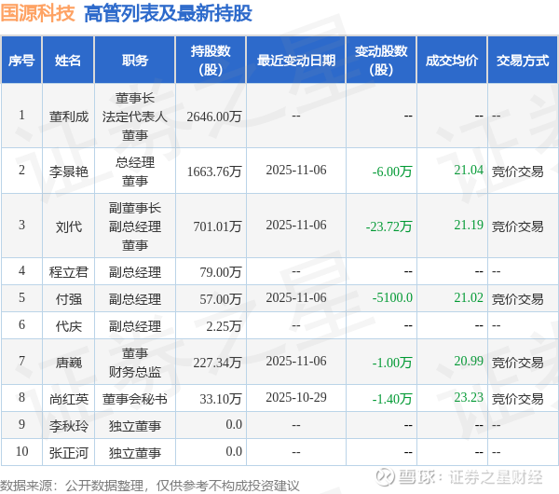Click the change amount -1.00万
This screenshot has height=494, width=559.
tap(392, 363)
